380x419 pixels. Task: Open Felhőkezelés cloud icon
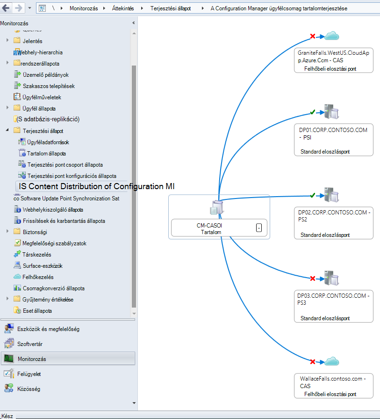point(17,276)
